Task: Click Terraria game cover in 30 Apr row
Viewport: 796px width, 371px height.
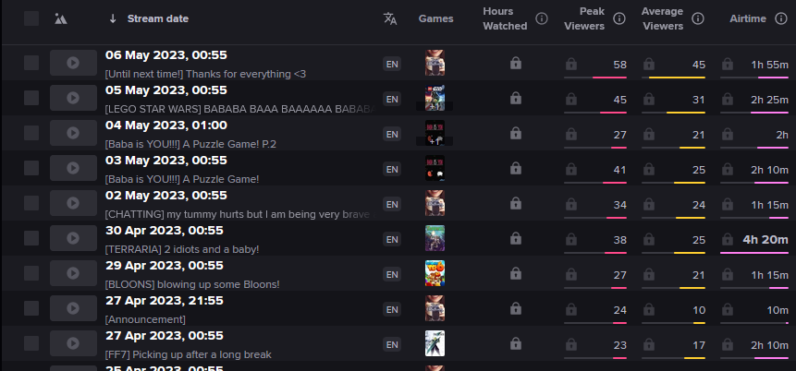Action: tap(435, 238)
